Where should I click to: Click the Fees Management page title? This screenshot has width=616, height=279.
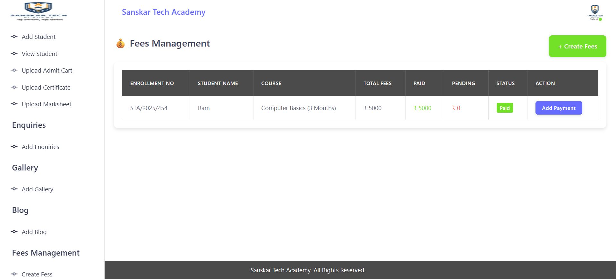tap(170, 43)
